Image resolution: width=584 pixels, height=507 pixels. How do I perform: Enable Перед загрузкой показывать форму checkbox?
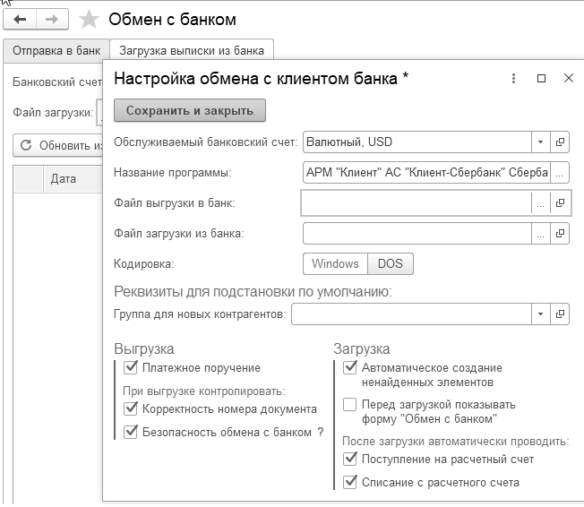pos(350,405)
